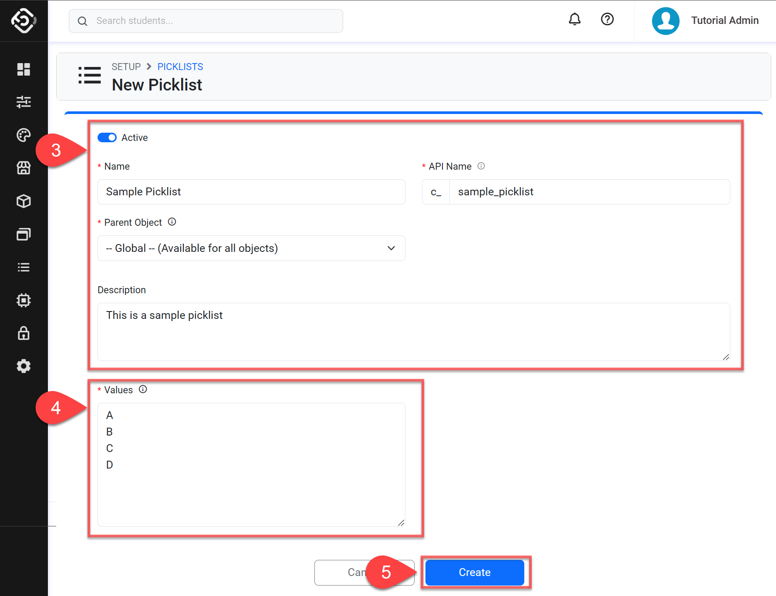Click the app logo in sidebar

[24, 20]
